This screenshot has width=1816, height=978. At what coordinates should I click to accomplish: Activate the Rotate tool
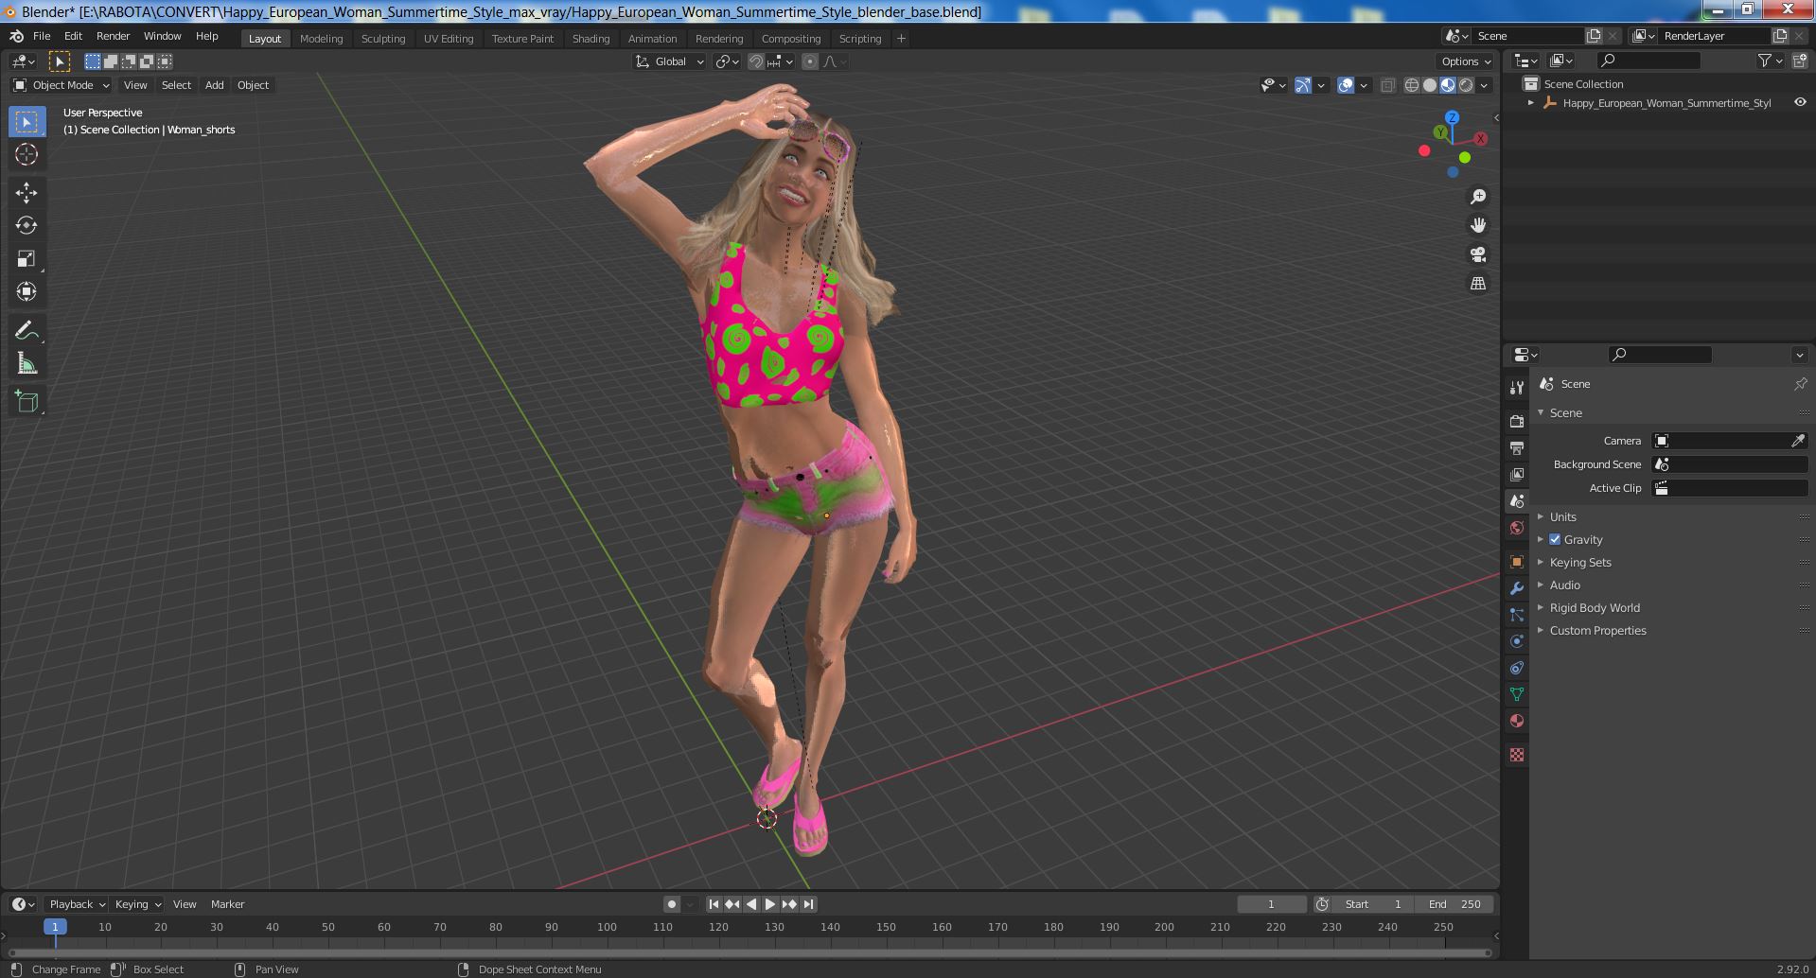tap(26, 226)
